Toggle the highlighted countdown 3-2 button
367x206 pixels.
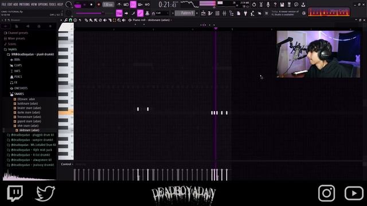[x=133, y=5]
